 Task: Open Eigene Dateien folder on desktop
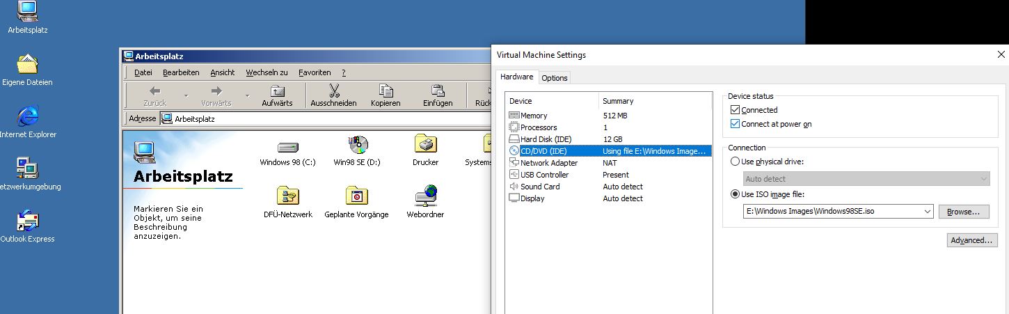point(28,70)
